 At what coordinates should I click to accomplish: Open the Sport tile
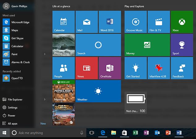coord(182,45)
